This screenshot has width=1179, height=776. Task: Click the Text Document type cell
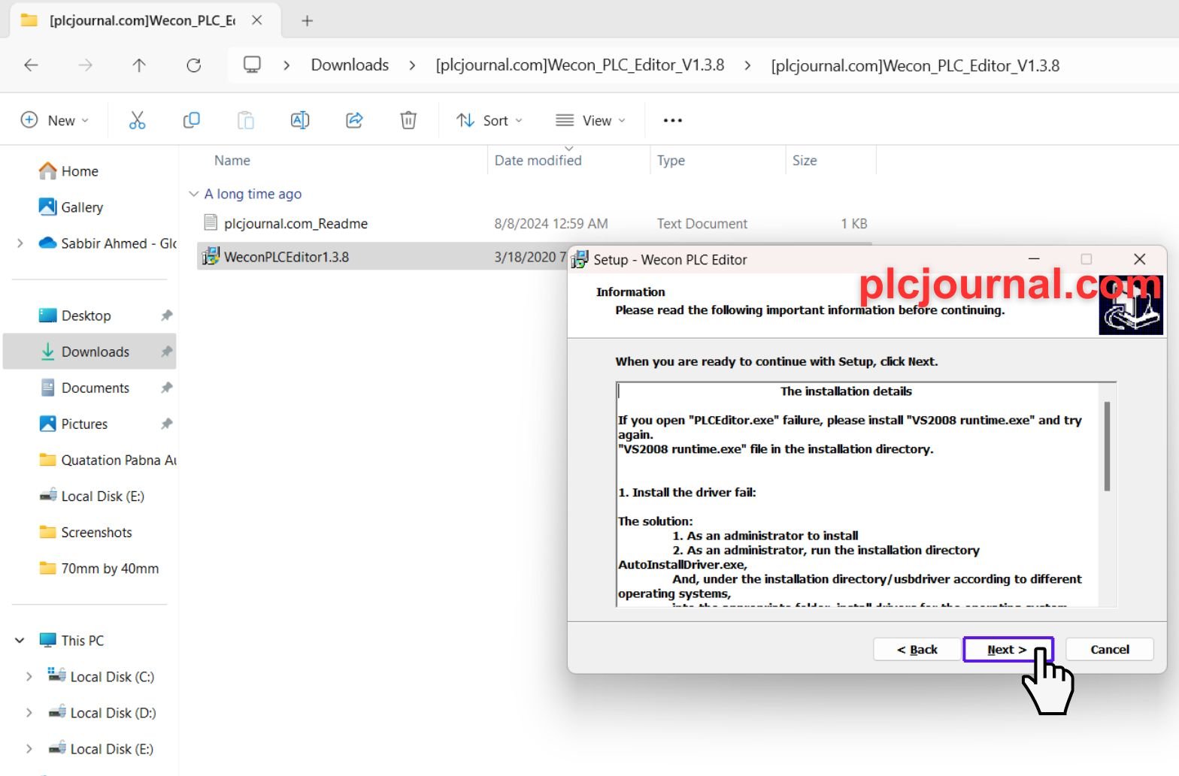tap(702, 224)
